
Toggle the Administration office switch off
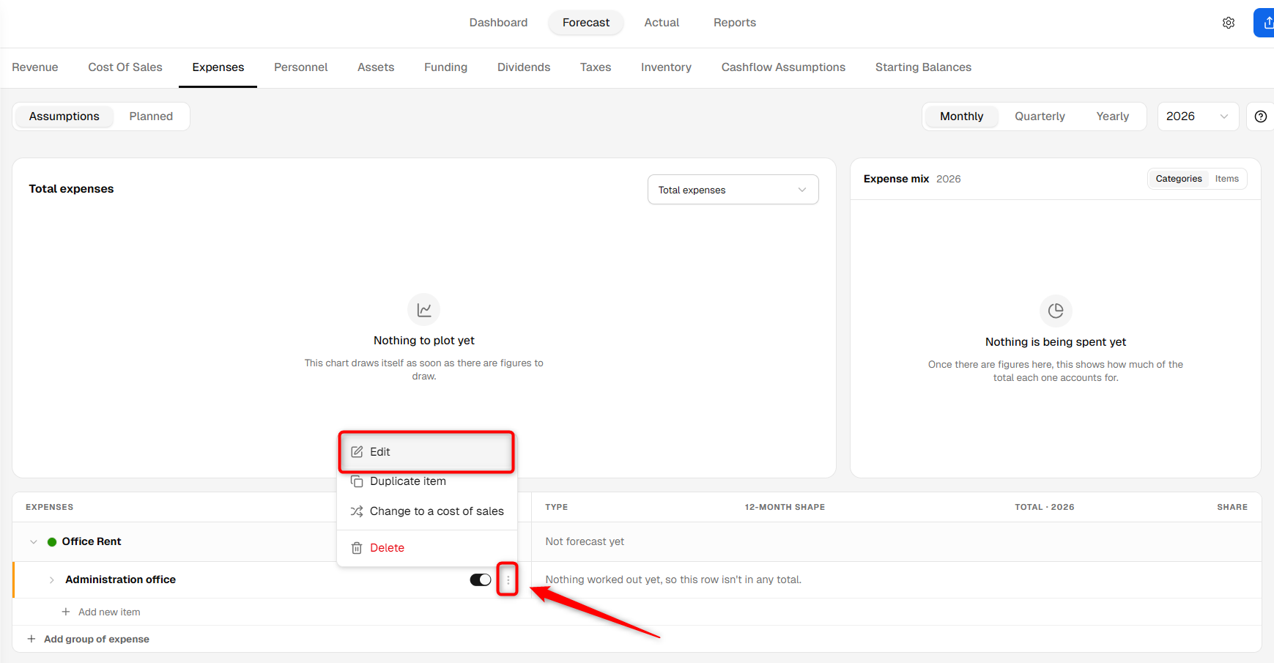click(x=481, y=579)
